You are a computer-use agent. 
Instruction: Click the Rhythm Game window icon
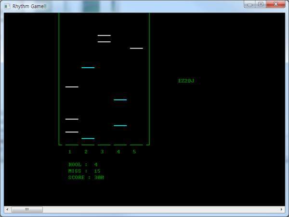[x=7, y=6]
